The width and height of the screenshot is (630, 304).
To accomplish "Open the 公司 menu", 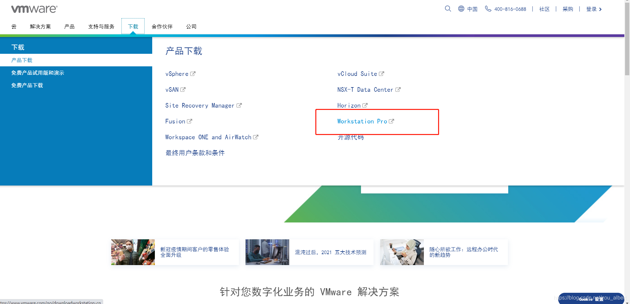I will coord(191,26).
